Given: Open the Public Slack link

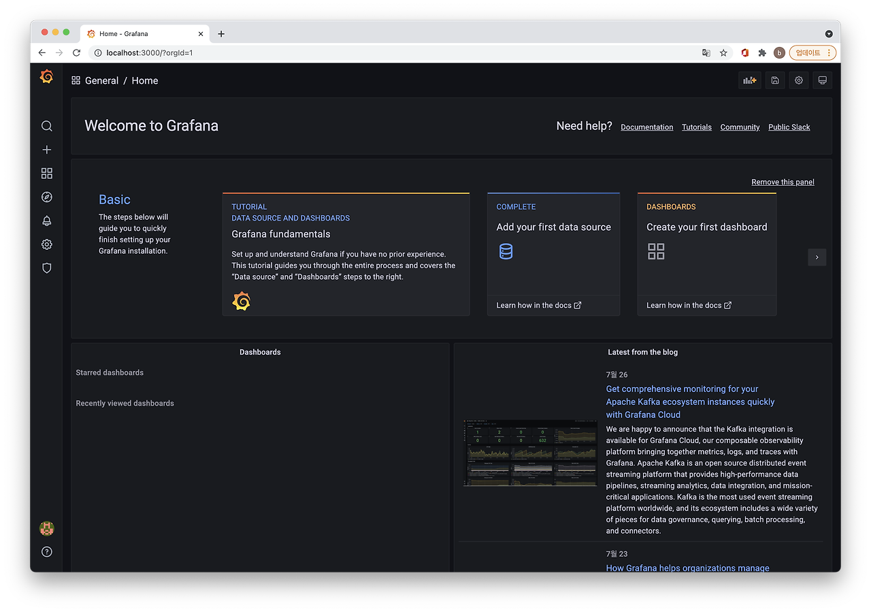Looking at the screenshot, I should click(789, 127).
